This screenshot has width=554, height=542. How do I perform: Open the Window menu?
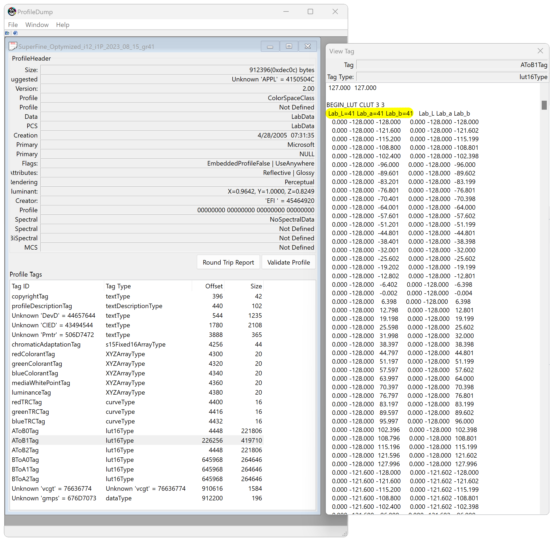coord(37,25)
